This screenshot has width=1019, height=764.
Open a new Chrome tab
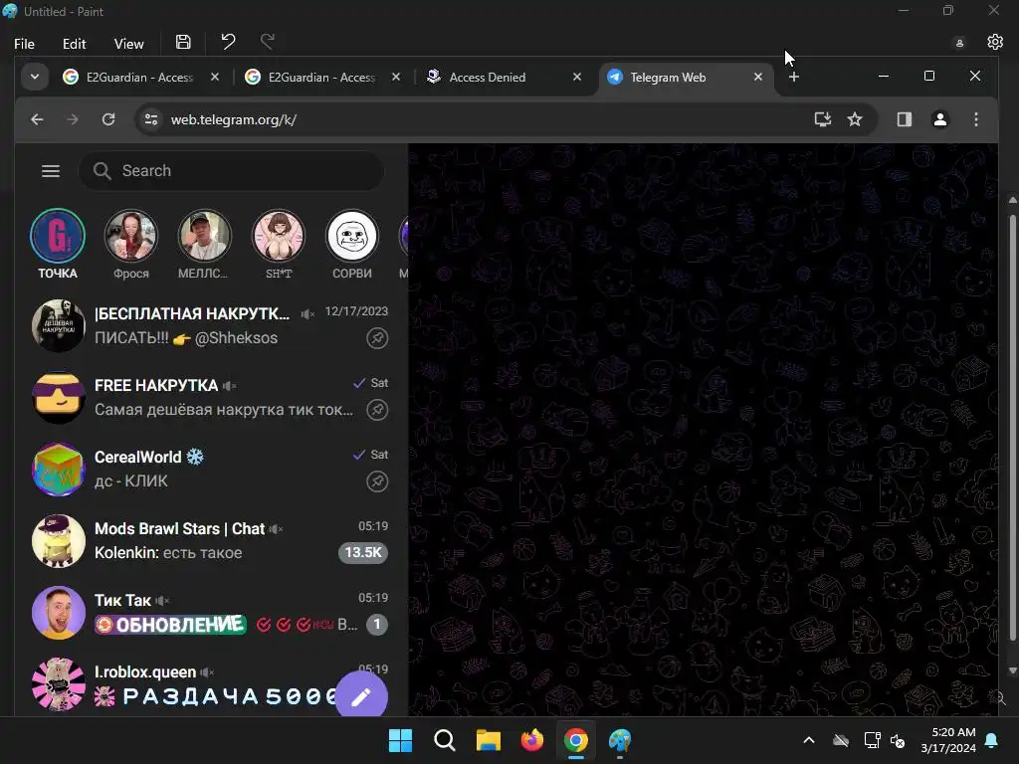coord(793,77)
